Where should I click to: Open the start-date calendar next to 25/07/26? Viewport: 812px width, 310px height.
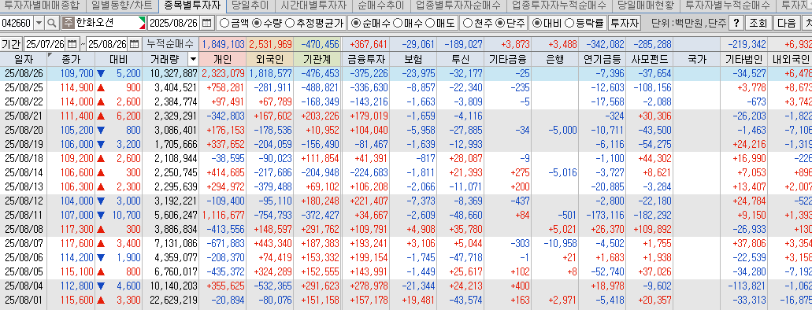(72, 44)
